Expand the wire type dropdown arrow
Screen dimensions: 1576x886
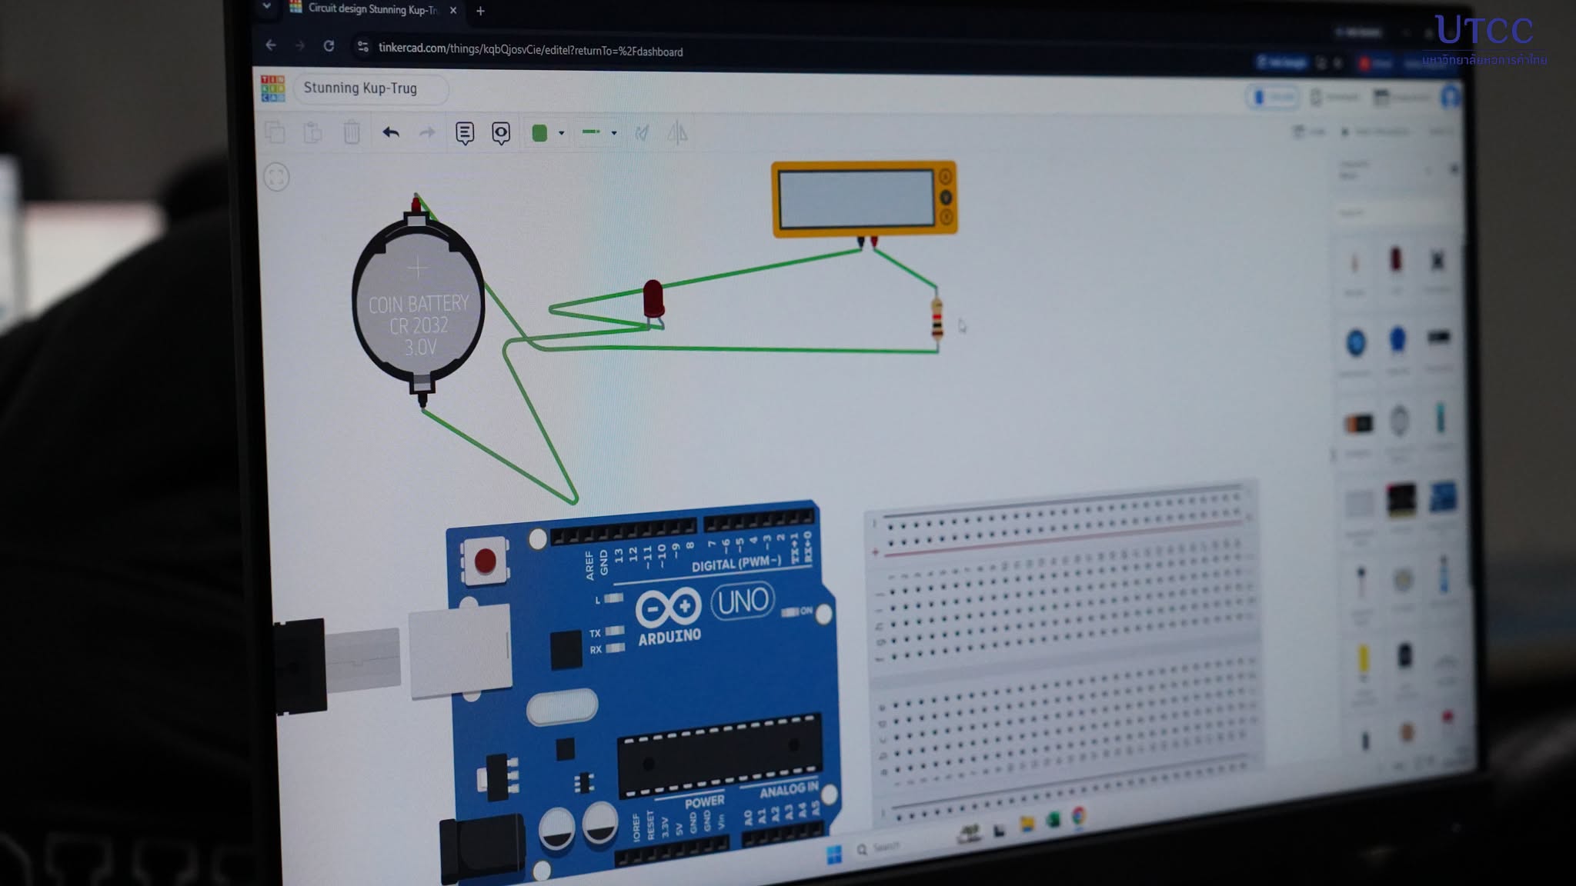[613, 133]
